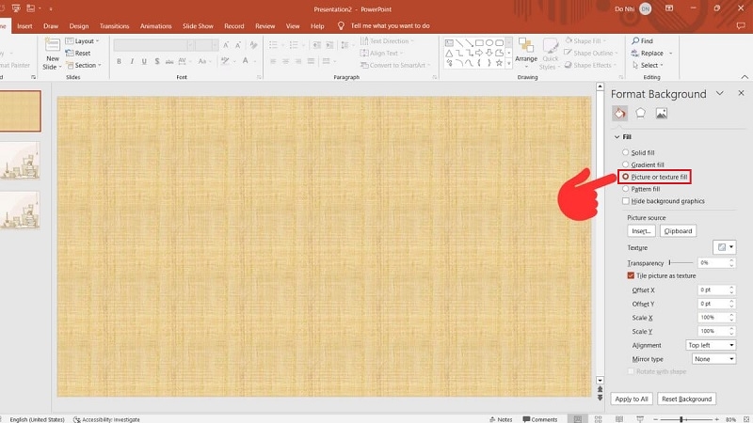The height and width of the screenshot is (423, 753).
Task: Open the Mirror type dropdown
Action: 713,359
